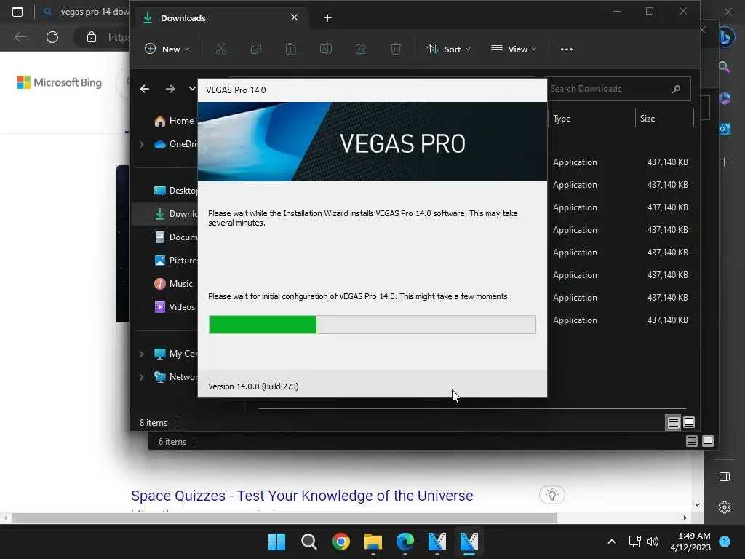
Task: Click the Cut scissors icon in Explorer toolbar
Action: click(x=221, y=49)
